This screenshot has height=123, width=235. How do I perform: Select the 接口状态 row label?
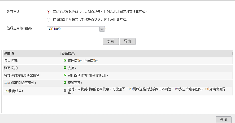pos(11,61)
